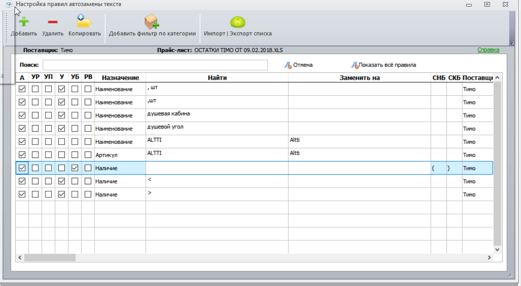Click the Копировать folder icon
Viewport: 521px width, 286px height.
coord(84,21)
